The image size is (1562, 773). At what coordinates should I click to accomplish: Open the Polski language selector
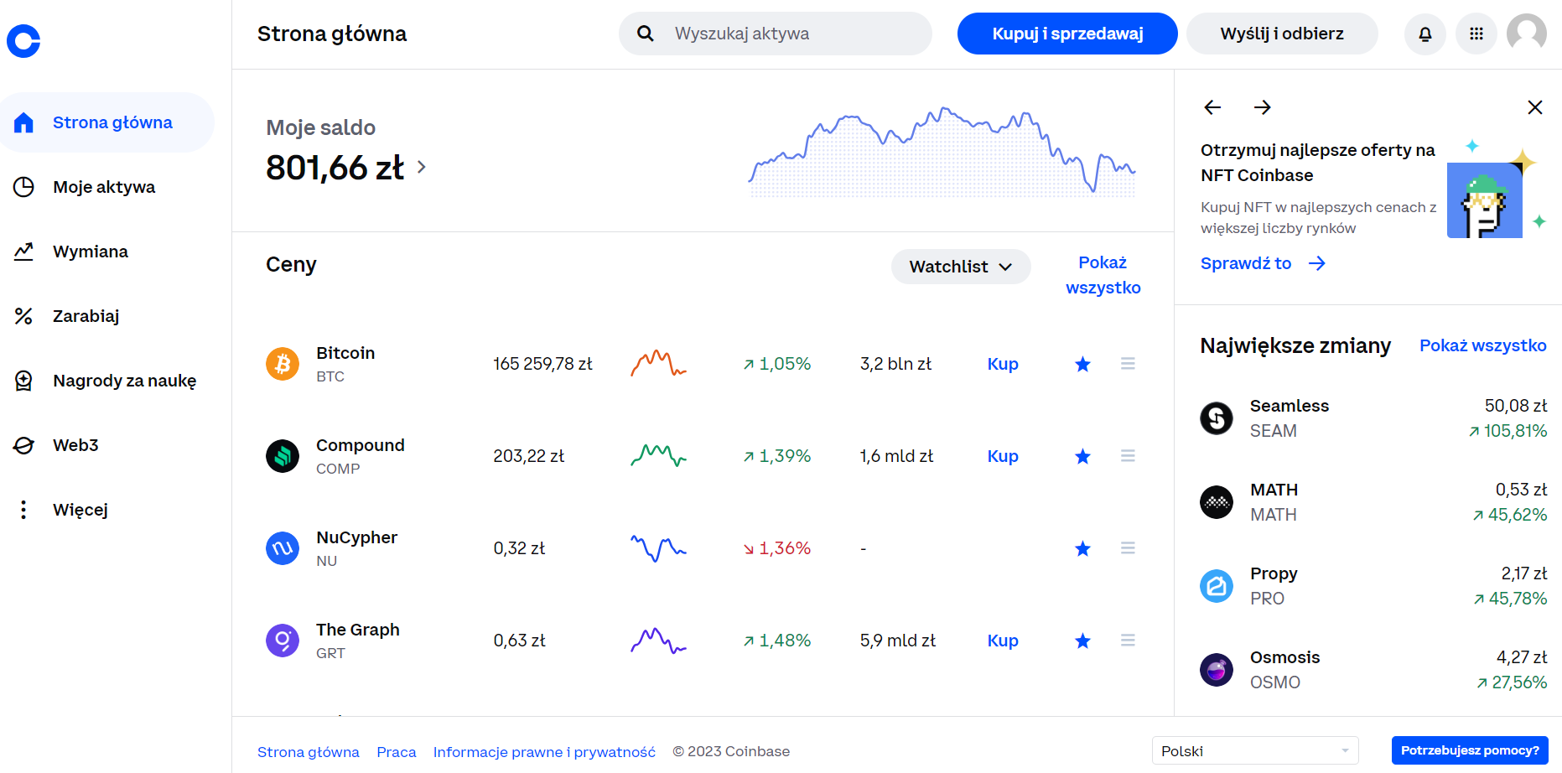pos(1254,750)
